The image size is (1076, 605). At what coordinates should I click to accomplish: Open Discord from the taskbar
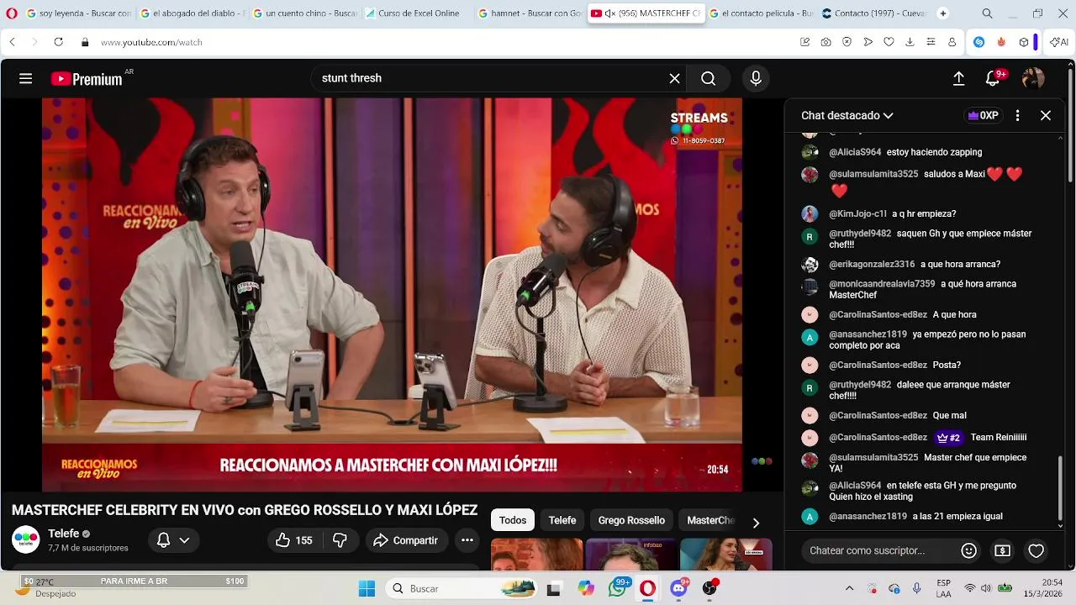[x=678, y=589]
